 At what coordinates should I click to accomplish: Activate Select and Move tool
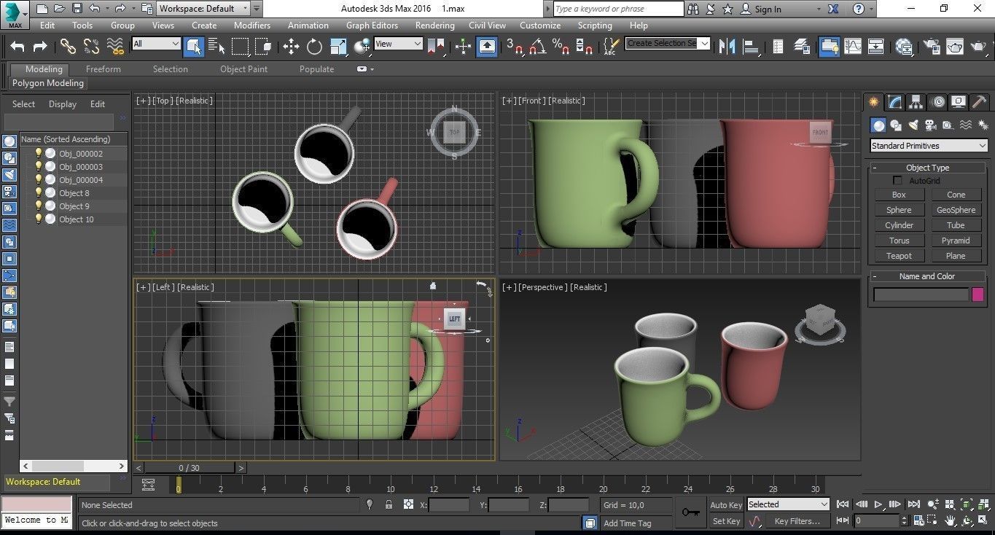pos(291,47)
